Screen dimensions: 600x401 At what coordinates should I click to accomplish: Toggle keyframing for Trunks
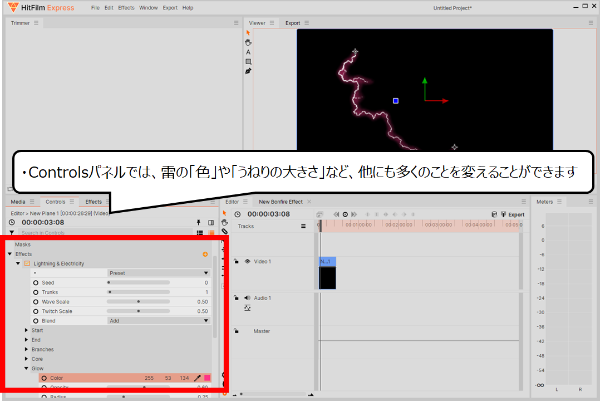36,292
